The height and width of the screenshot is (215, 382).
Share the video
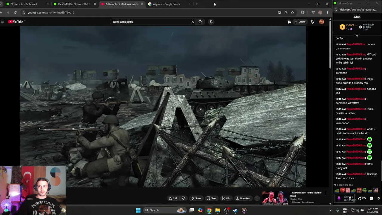(x=196, y=198)
